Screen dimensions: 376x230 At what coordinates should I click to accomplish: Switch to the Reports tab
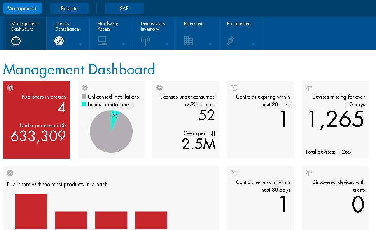[x=69, y=8]
